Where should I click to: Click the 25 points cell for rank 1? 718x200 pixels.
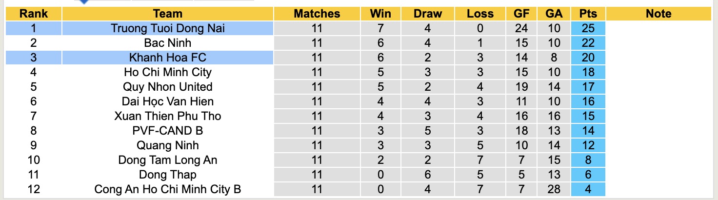[588, 28]
